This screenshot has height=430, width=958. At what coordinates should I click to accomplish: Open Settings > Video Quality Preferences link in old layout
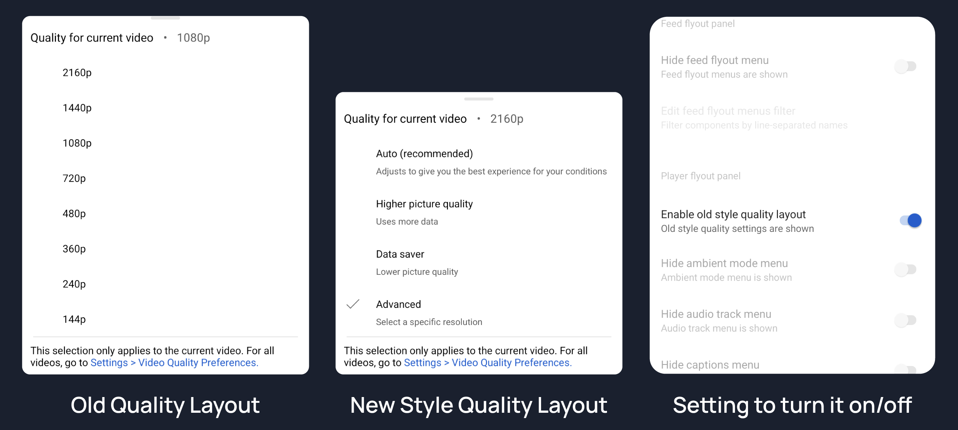point(174,363)
